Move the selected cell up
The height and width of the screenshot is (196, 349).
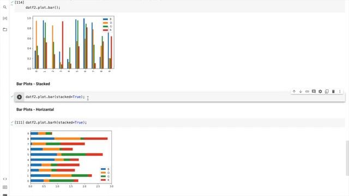coord(294,91)
